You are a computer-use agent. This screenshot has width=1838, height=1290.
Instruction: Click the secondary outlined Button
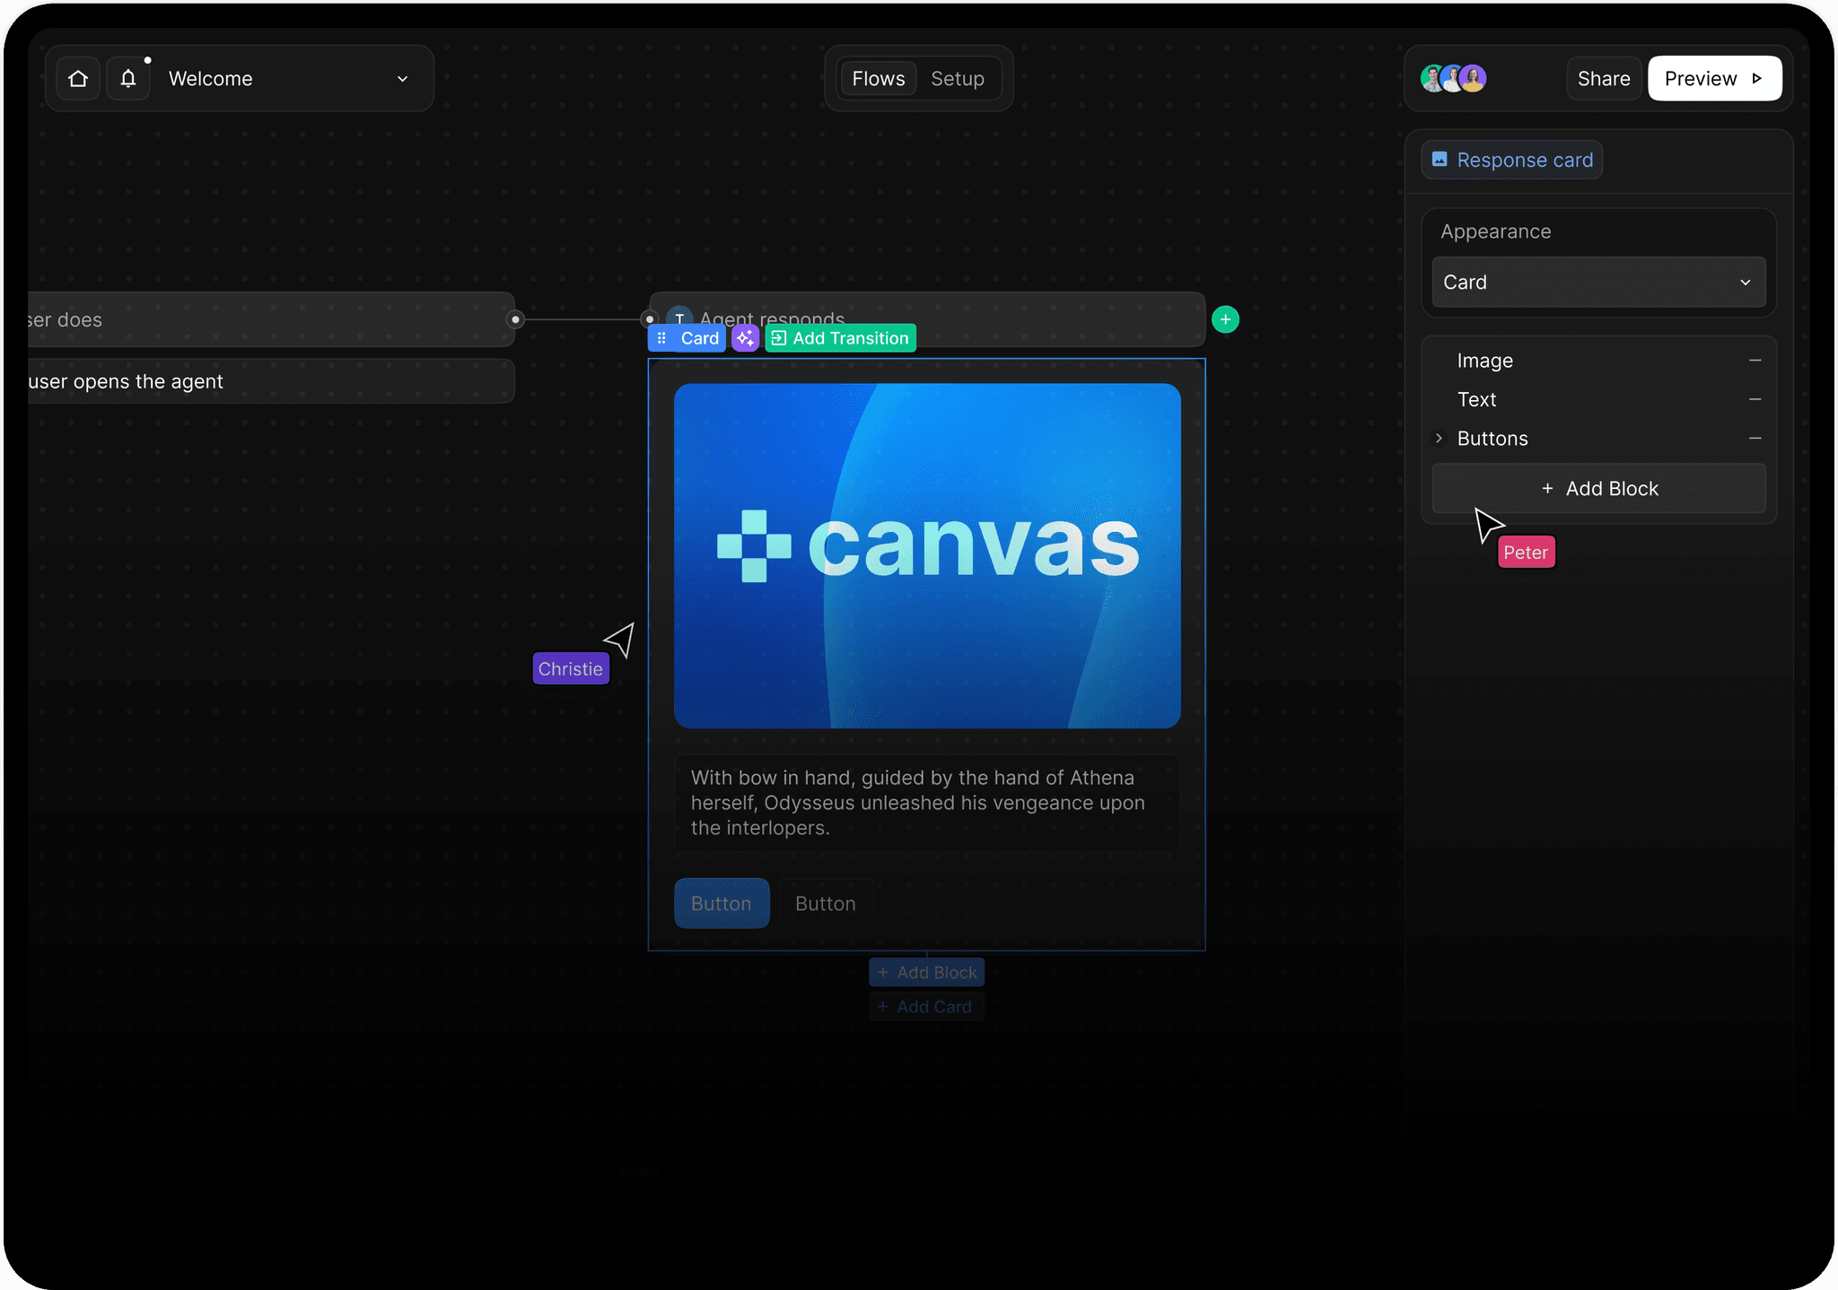[x=826, y=903]
